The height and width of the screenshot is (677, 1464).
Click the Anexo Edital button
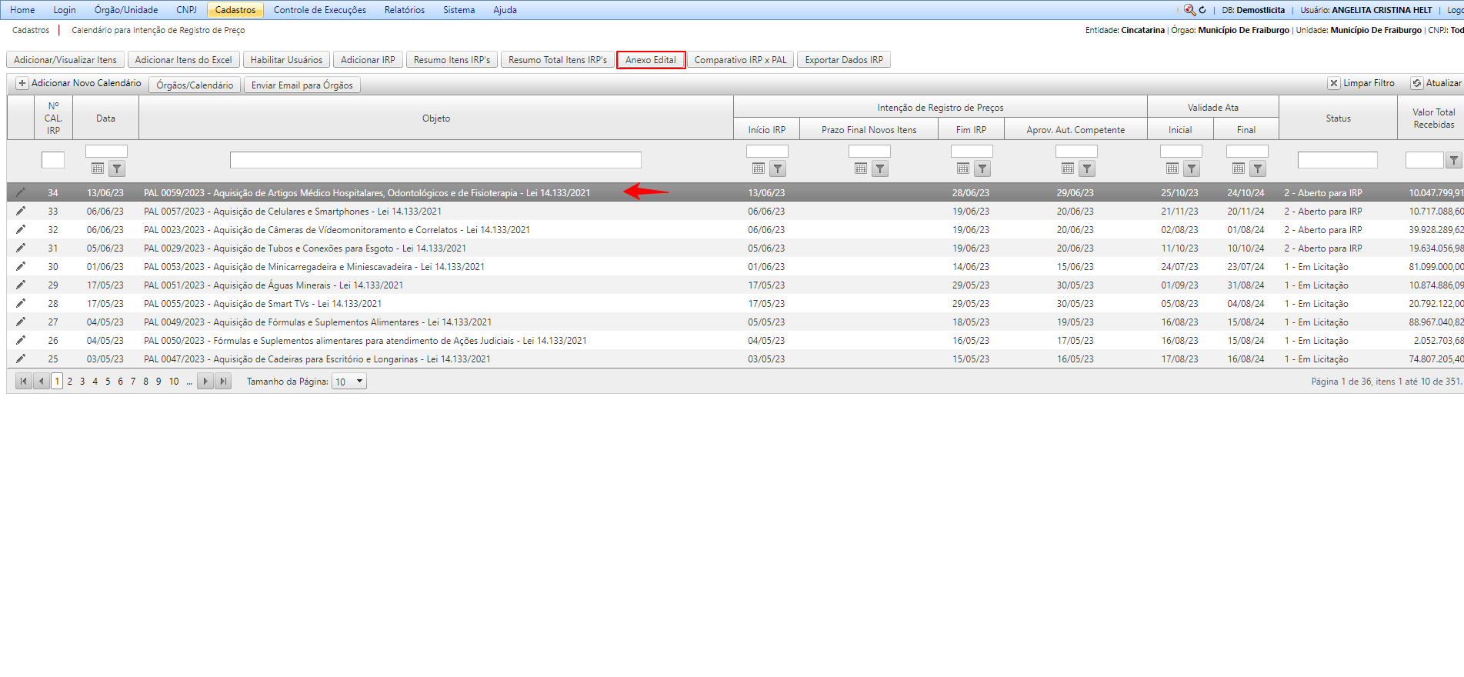[x=650, y=60]
